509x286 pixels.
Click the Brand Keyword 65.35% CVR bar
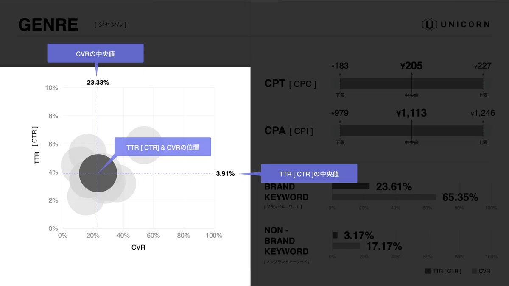coord(384,197)
